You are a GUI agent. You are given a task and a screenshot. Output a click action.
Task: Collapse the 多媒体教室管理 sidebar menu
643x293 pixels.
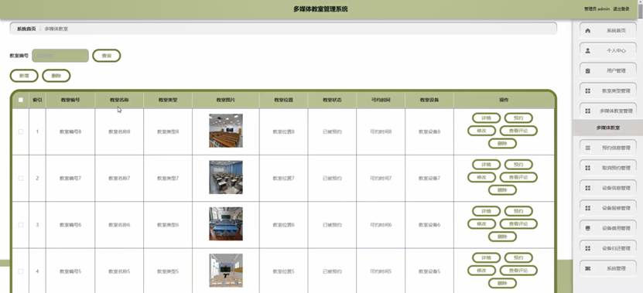pos(608,111)
